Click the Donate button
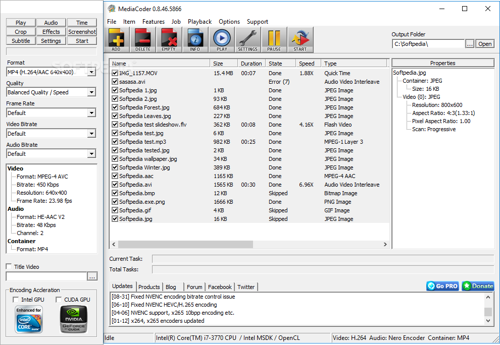 click(478, 286)
